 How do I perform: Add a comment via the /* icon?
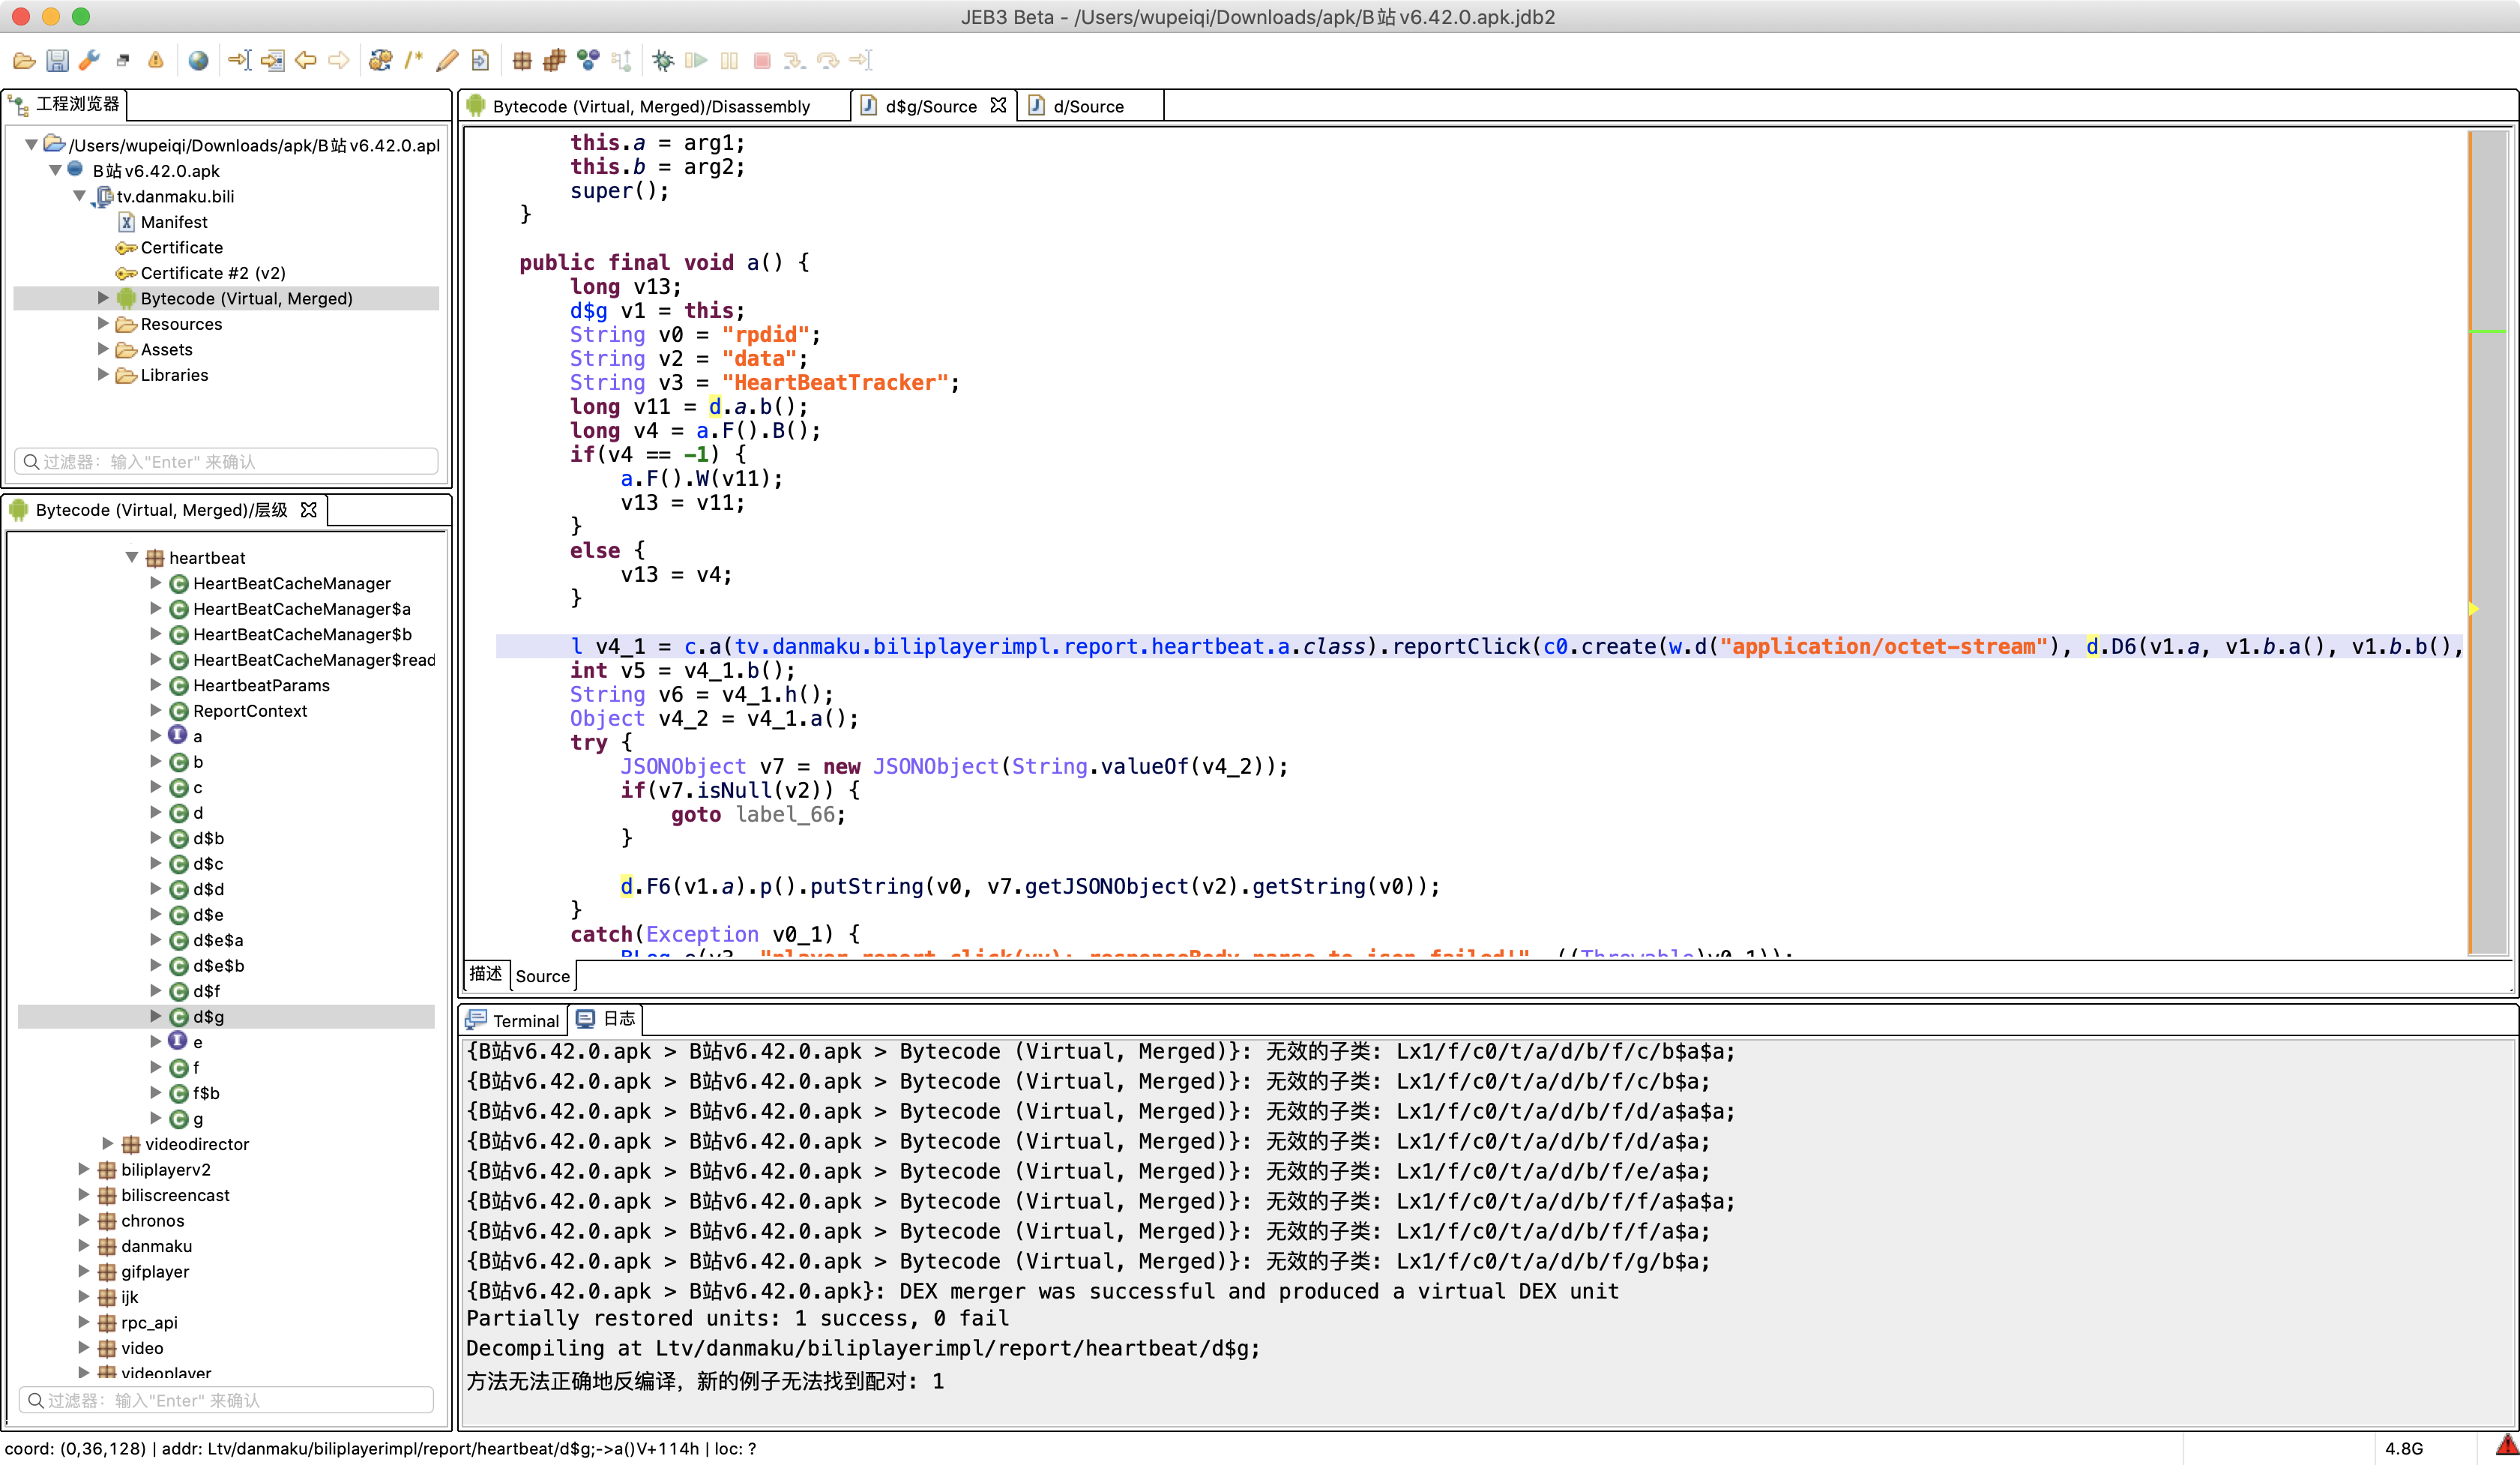(x=414, y=61)
